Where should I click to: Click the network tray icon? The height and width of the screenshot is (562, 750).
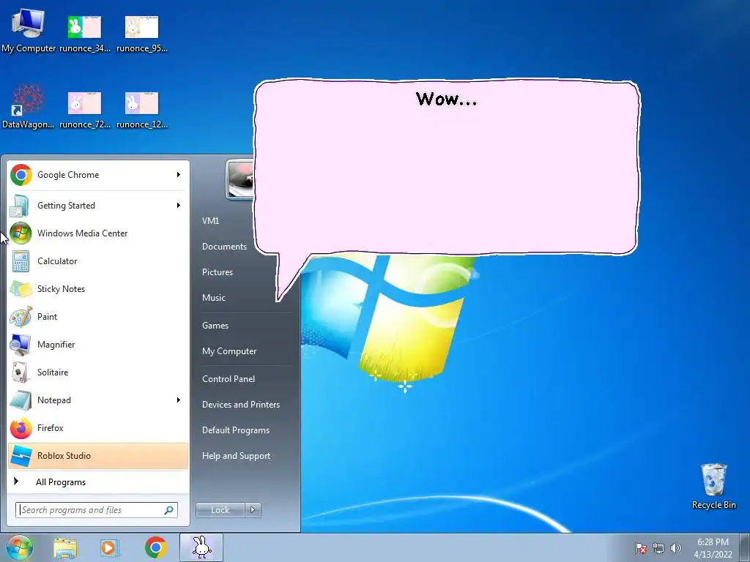click(658, 548)
